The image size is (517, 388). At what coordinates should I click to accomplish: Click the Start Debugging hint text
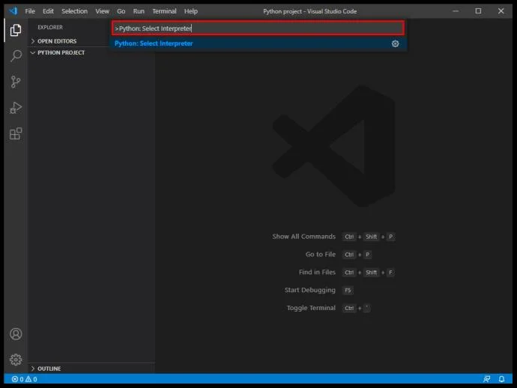point(310,290)
